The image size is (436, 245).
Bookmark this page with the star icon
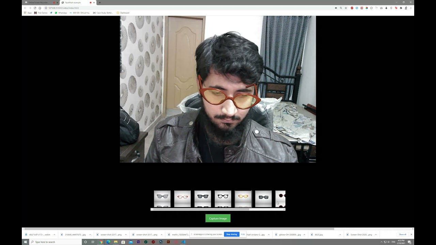[346, 8]
